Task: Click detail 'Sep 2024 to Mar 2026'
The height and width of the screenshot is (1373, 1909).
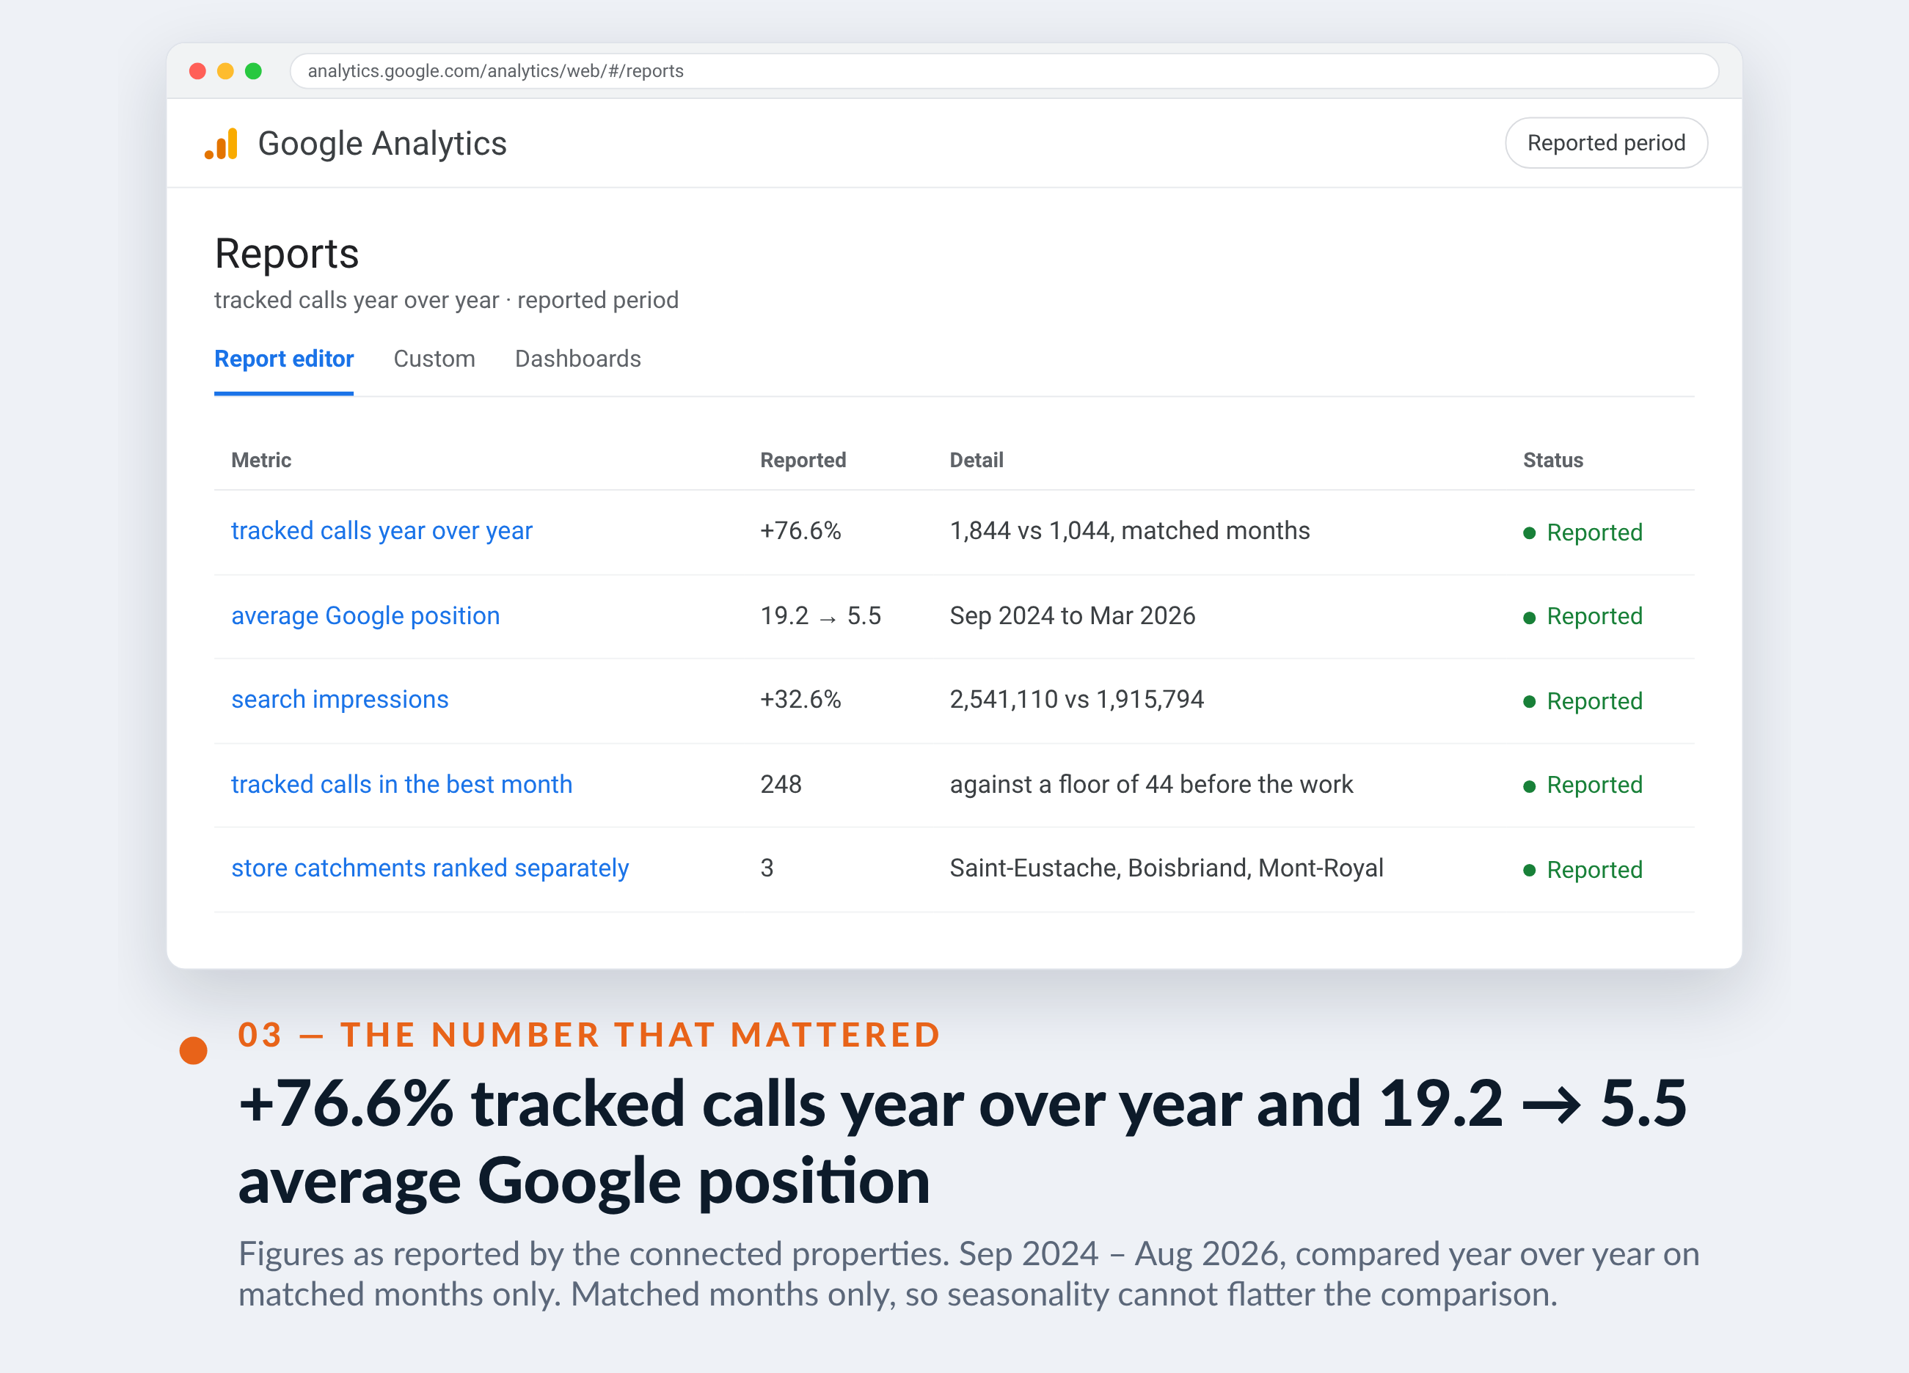Action: coord(1073,616)
